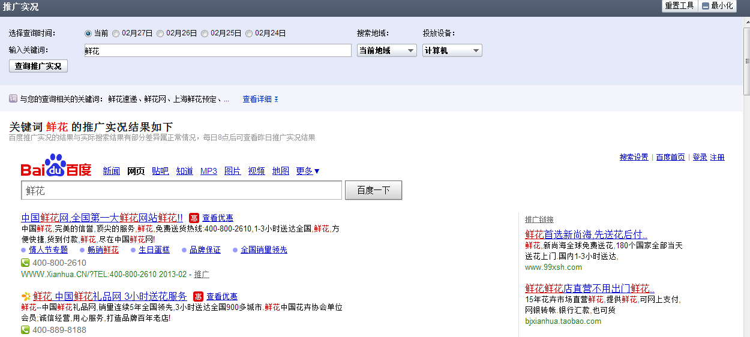750x337 pixels.
Task: Open the 畅销鲜花 sublink
Action: [x=103, y=250]
